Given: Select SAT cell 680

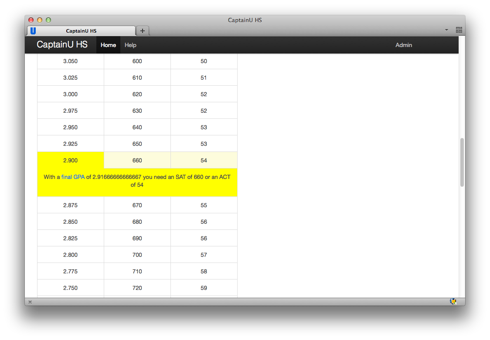Looking at the screenshot, I should [137, 222].
